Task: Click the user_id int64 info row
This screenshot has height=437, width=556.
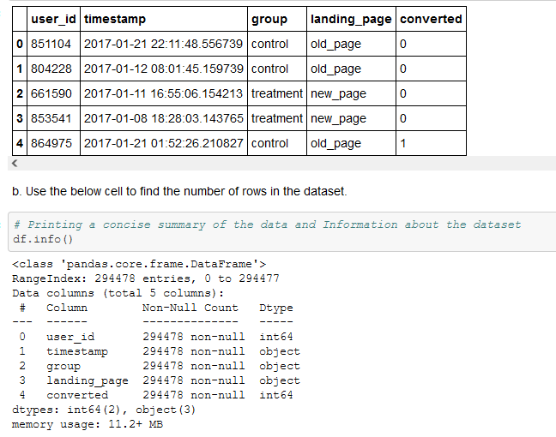Action: (x=156, y=337)
